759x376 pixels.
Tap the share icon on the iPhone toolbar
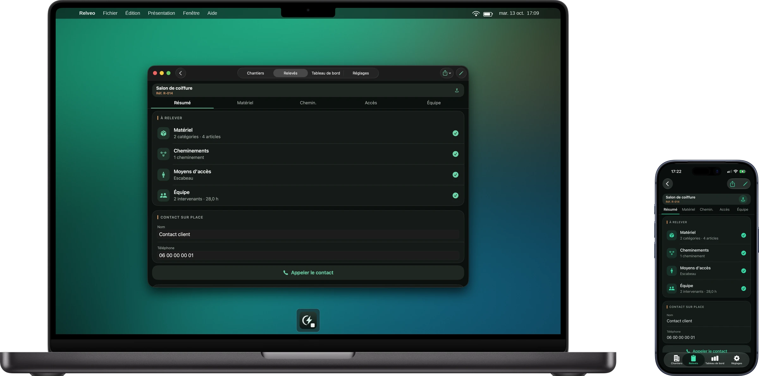click(732, 184)
